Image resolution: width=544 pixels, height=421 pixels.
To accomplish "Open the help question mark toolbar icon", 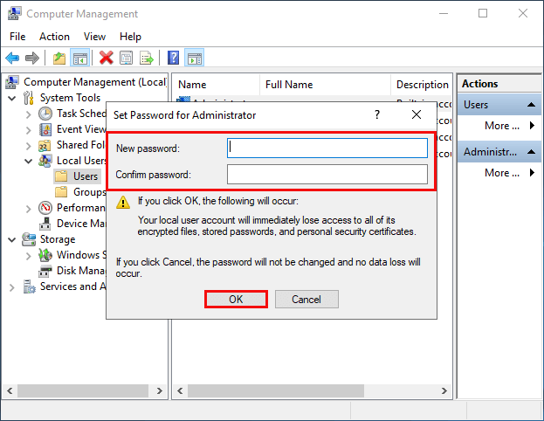I will [173, 58].
